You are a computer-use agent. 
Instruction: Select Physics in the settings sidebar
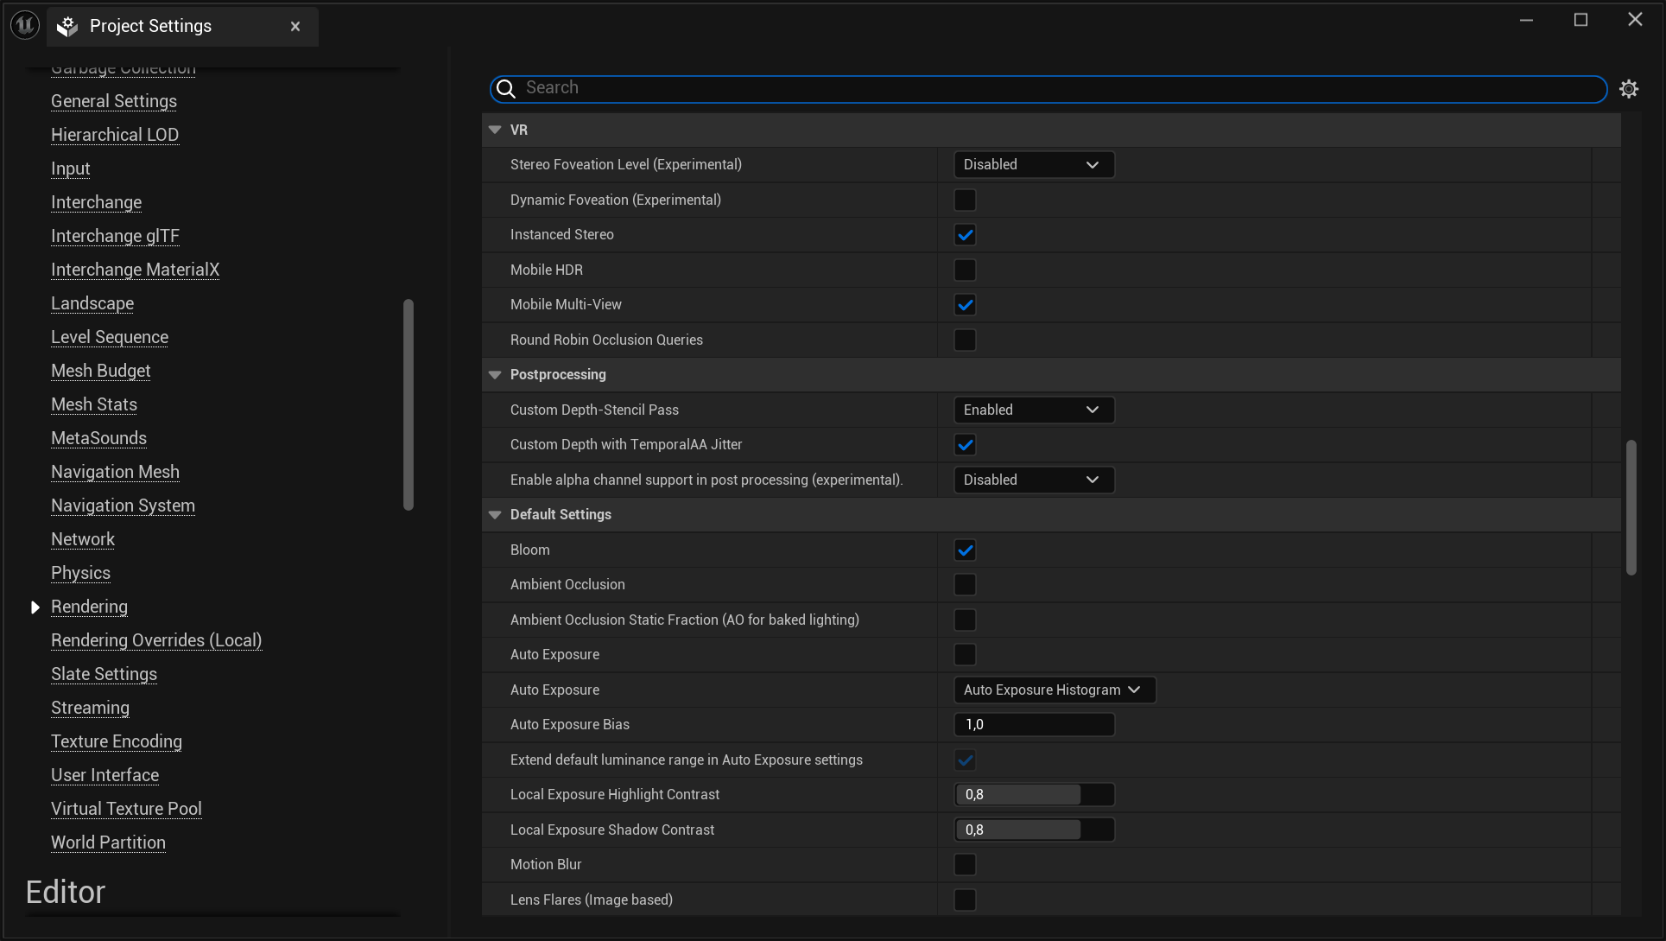pyautogui.click(x=80, y=573)
